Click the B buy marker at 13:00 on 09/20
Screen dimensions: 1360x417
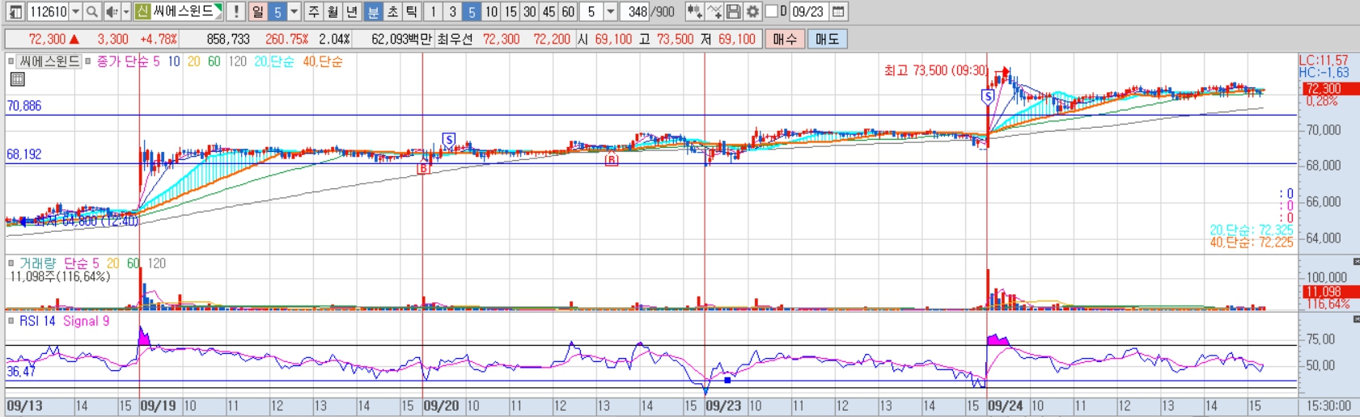coord(612,160)
